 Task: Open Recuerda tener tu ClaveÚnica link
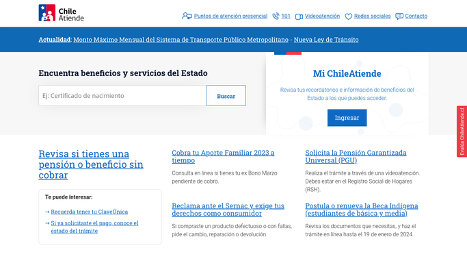pos(90,212)
